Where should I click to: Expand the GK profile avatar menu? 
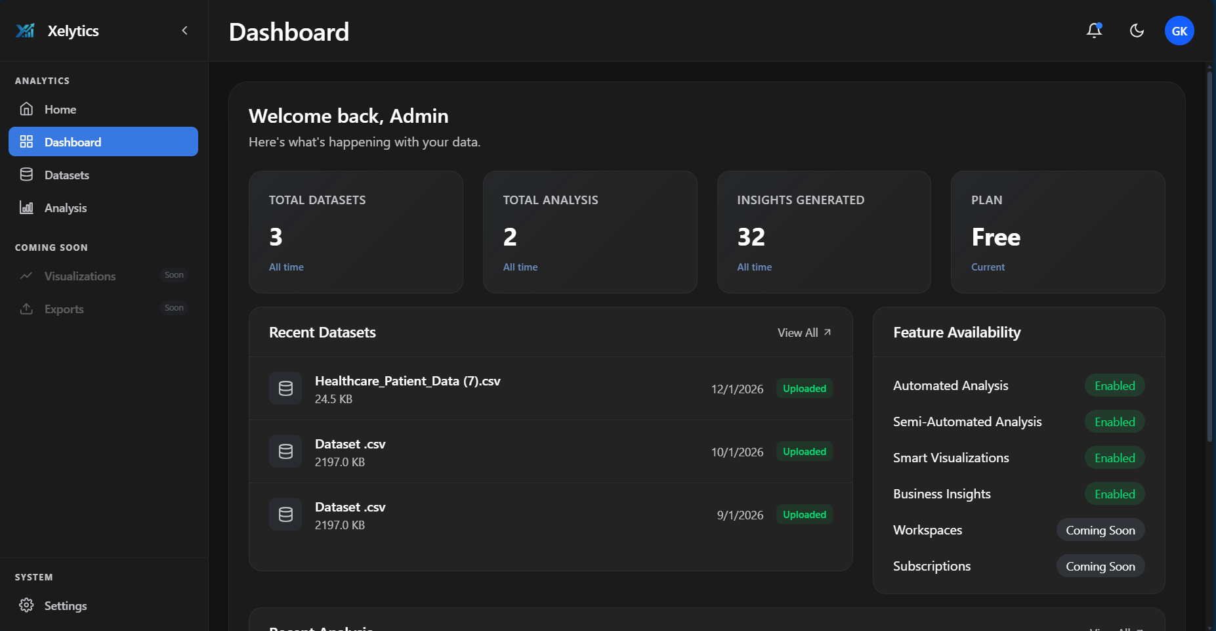(x=1179, y=30)
